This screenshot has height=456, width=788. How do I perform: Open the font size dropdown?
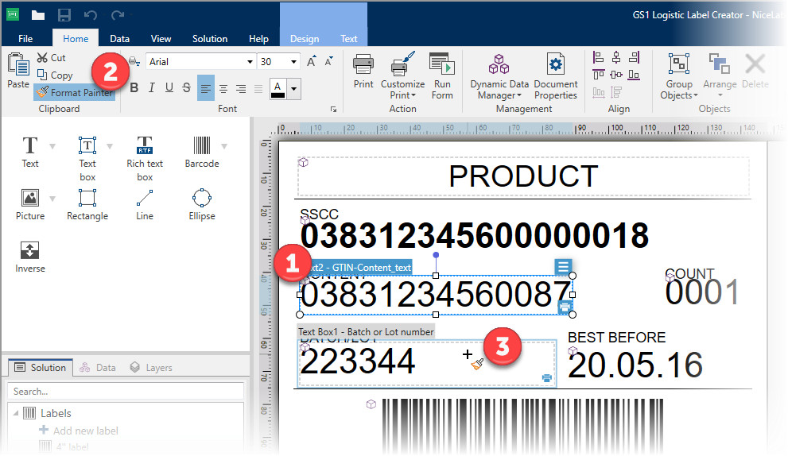pyautogui.click(x=294, y=62)
